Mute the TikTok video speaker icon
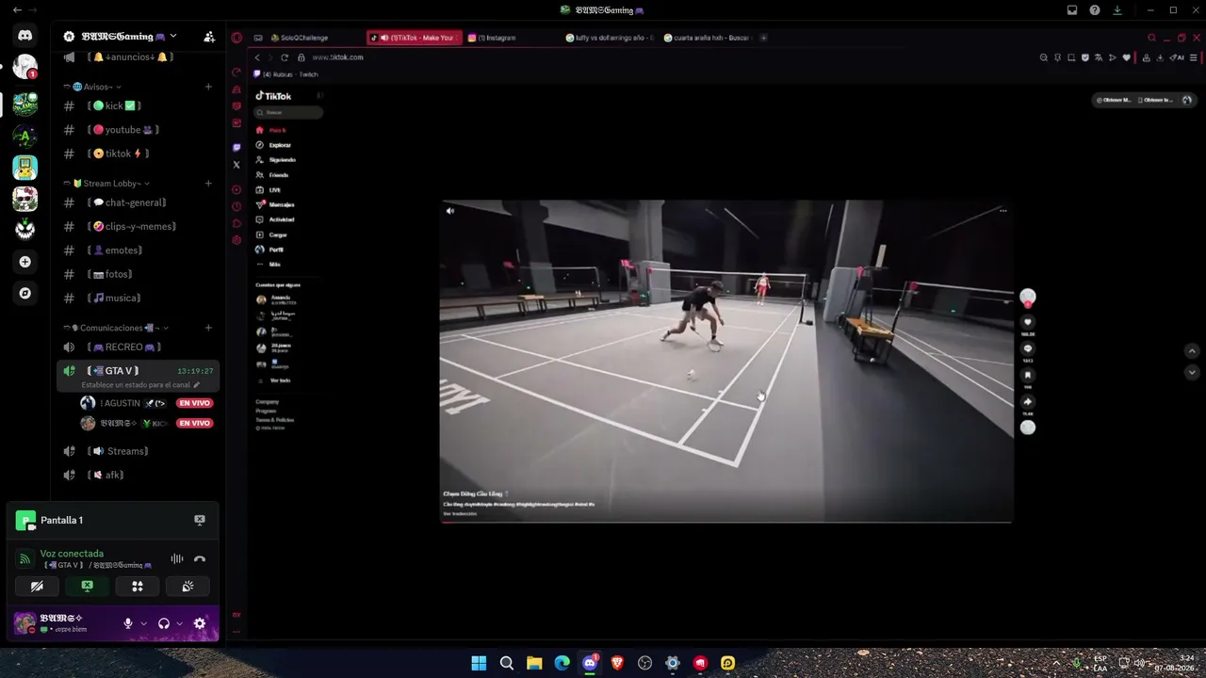 click(449, 211)
